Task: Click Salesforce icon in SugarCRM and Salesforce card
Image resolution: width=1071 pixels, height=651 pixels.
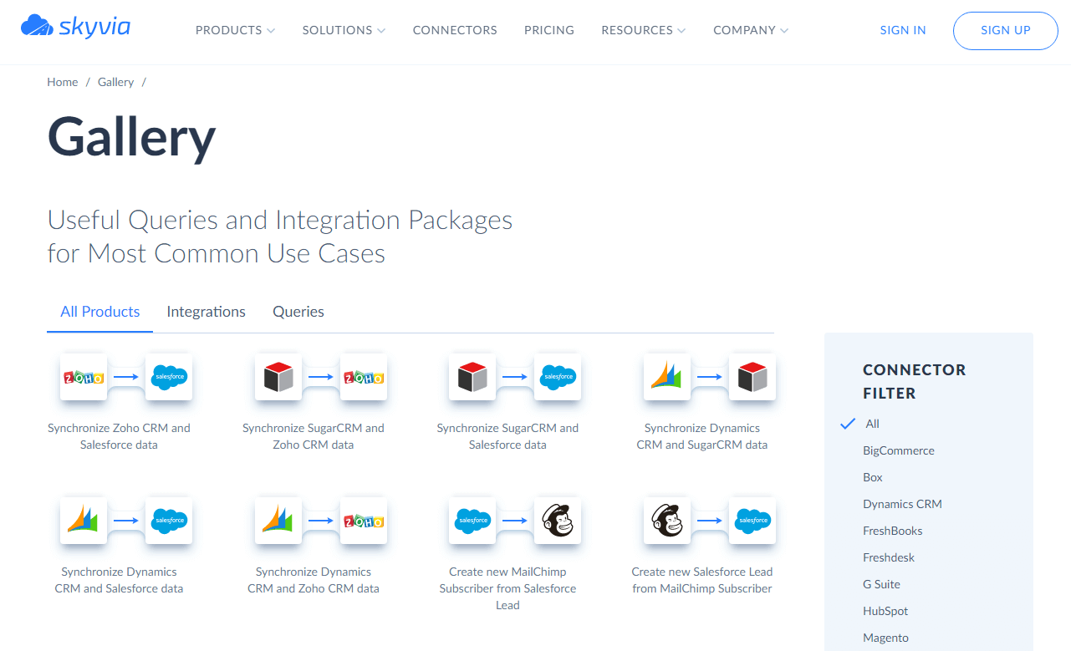Action: (558, 377)
